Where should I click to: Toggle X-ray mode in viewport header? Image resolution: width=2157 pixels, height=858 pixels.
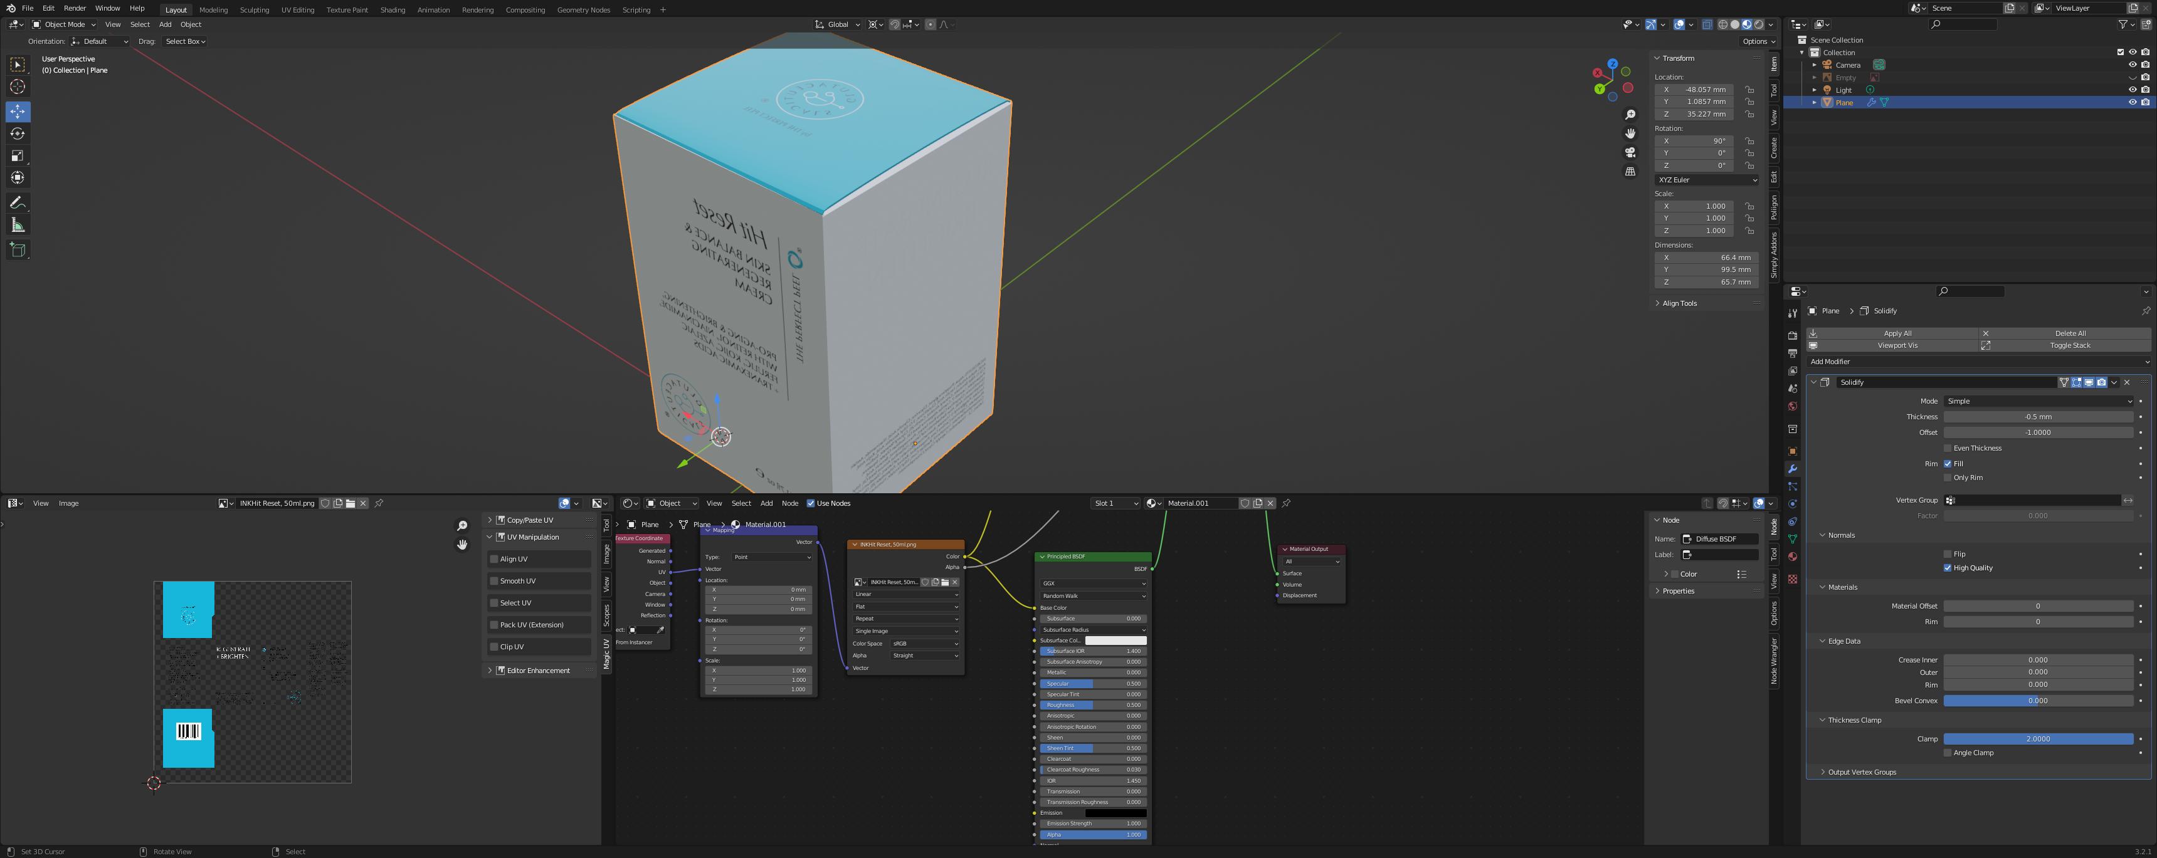1707,24
